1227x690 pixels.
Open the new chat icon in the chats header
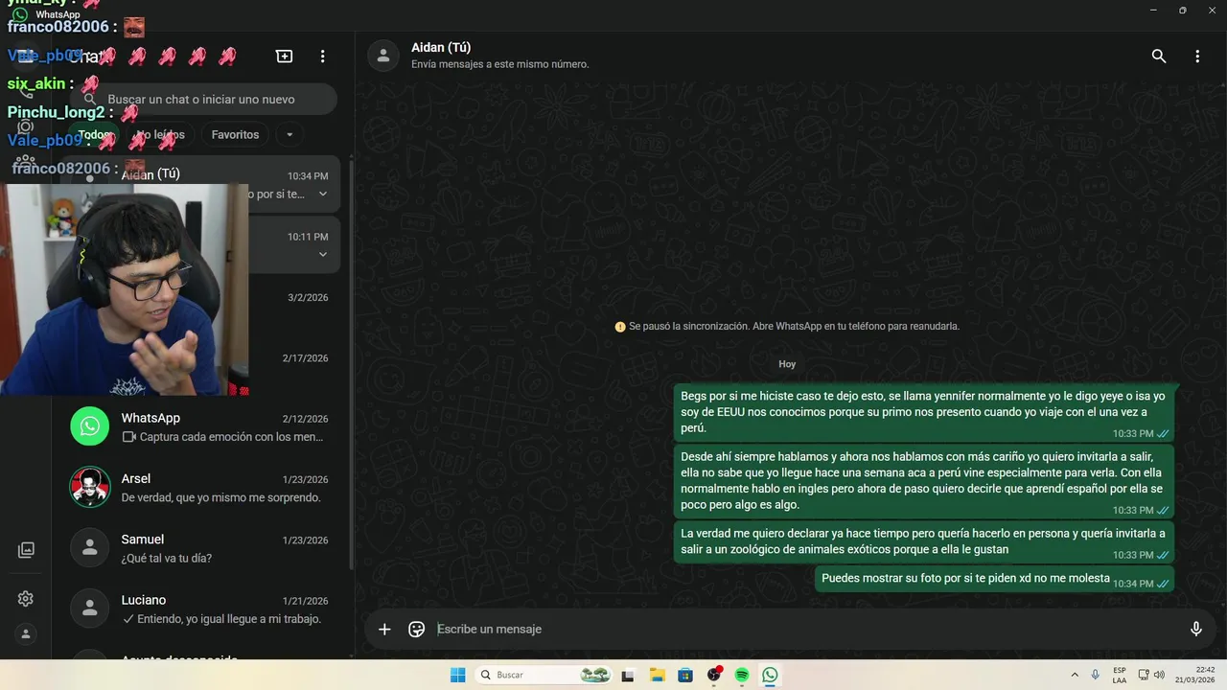[x=284, y=57]
